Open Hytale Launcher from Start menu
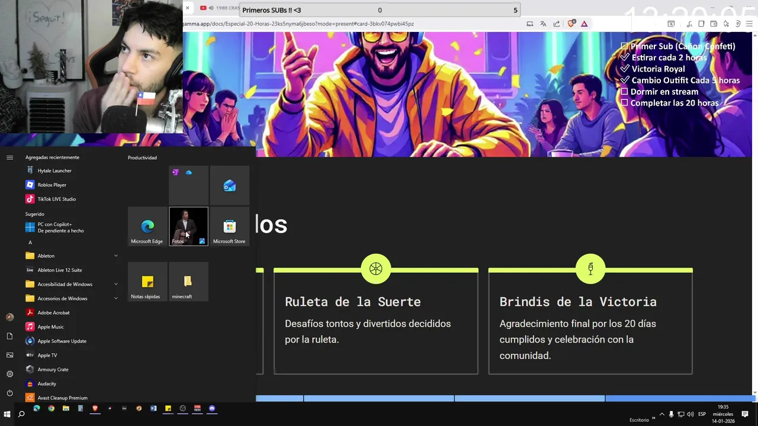This screenshot has height=426, width=758. (x=71, y=170)
